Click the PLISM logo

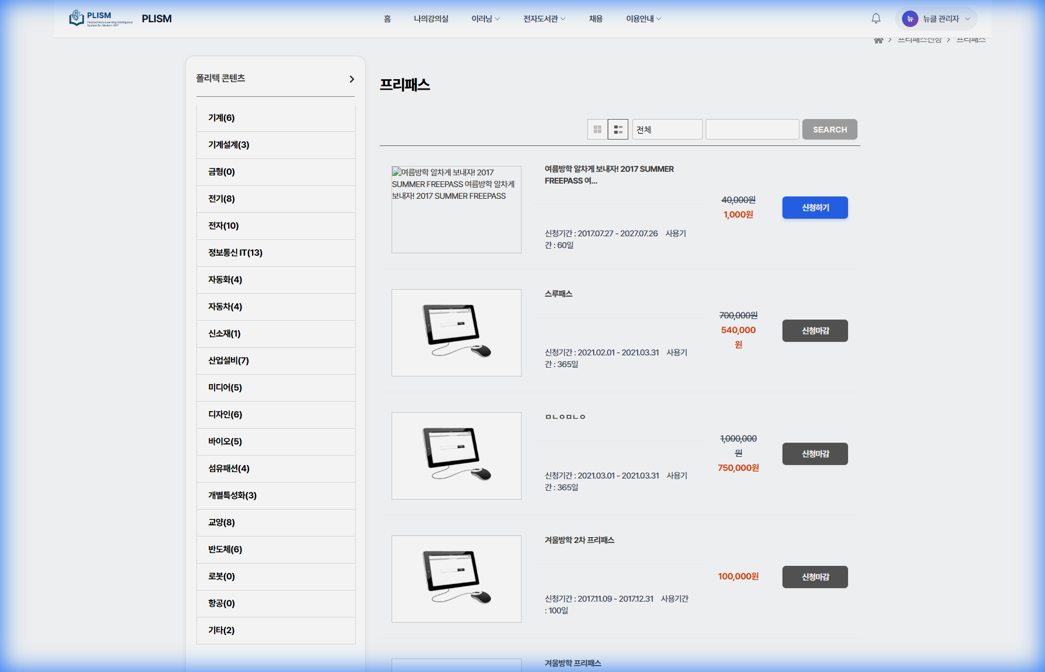click(101, 19)
